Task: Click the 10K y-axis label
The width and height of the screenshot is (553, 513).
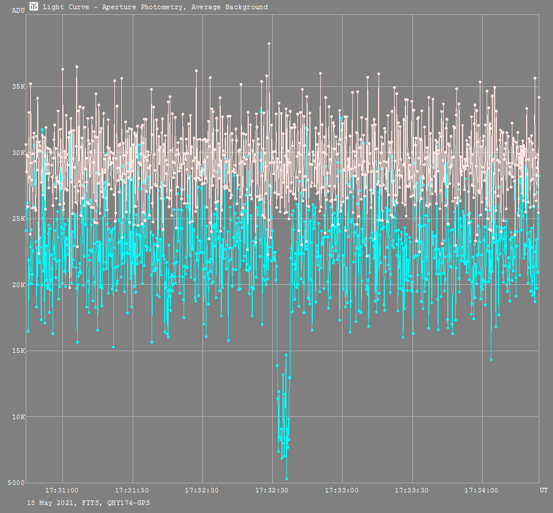Action: pos(19,417)
